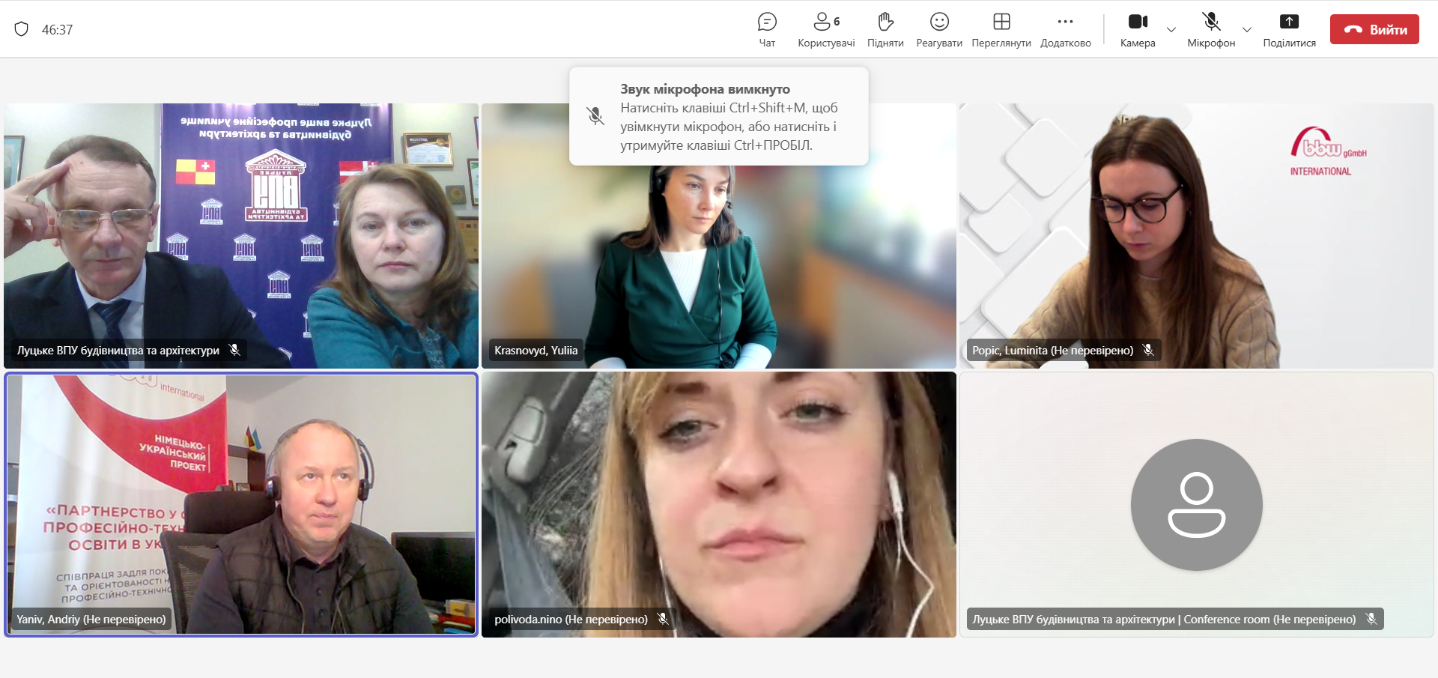Toggle the camera off
Screen dimensions: 1438x678
pos(1137,29)
